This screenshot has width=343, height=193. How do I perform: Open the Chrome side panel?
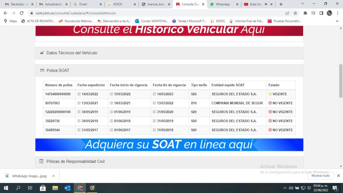(321, 13)
